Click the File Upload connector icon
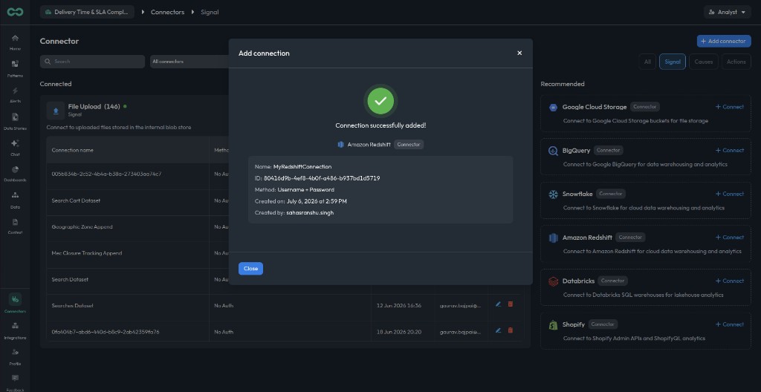This screenshot has height=392, width=761. 56,110
